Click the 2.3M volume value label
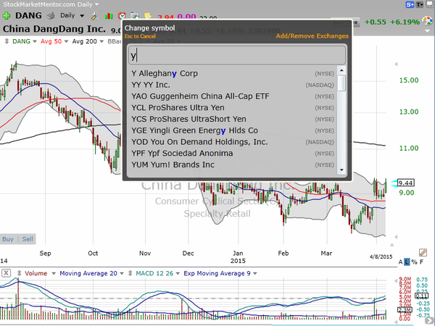 click(x=405, y=309)
